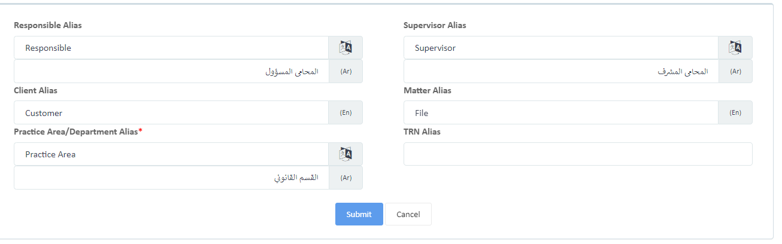
Task: Click the (Ar) tag beside Responsible Arabic field
Action: pos(345,71)
